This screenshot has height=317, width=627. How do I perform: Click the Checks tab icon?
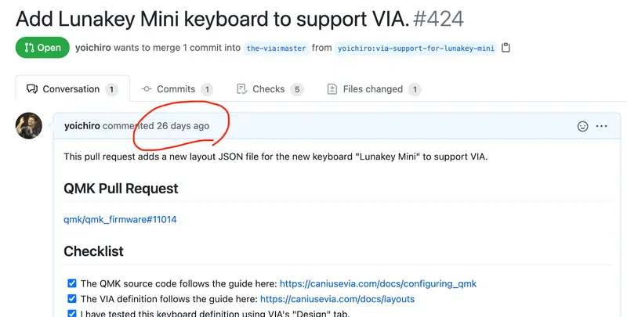point(241,88)
